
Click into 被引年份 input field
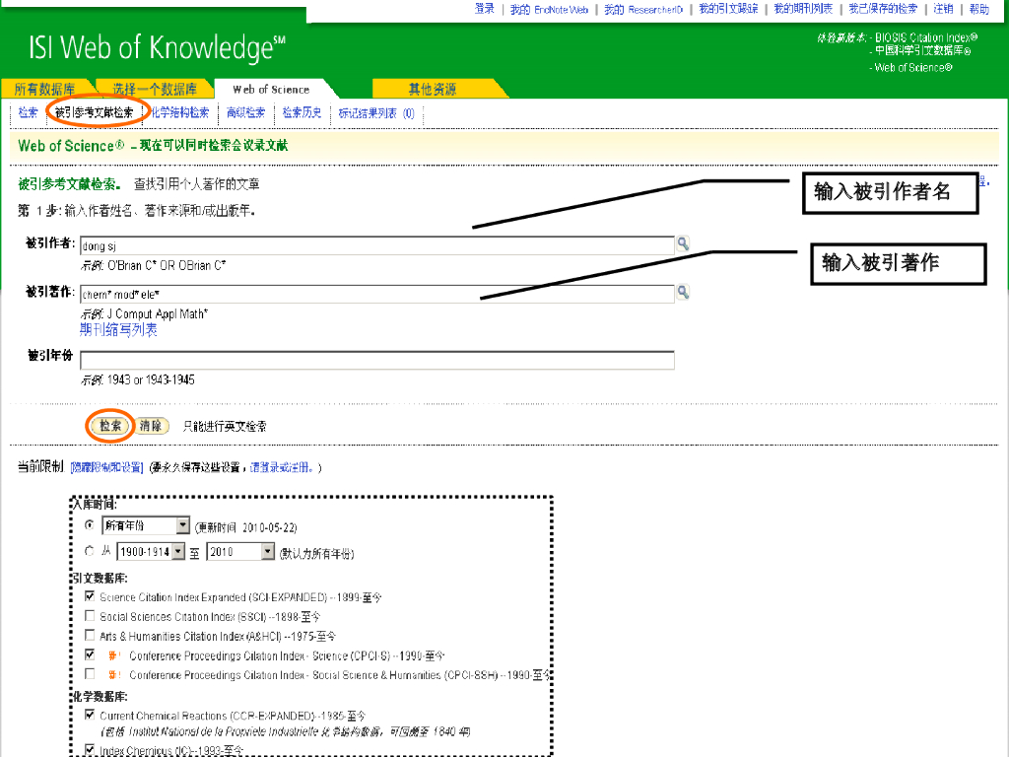point(377,360)
